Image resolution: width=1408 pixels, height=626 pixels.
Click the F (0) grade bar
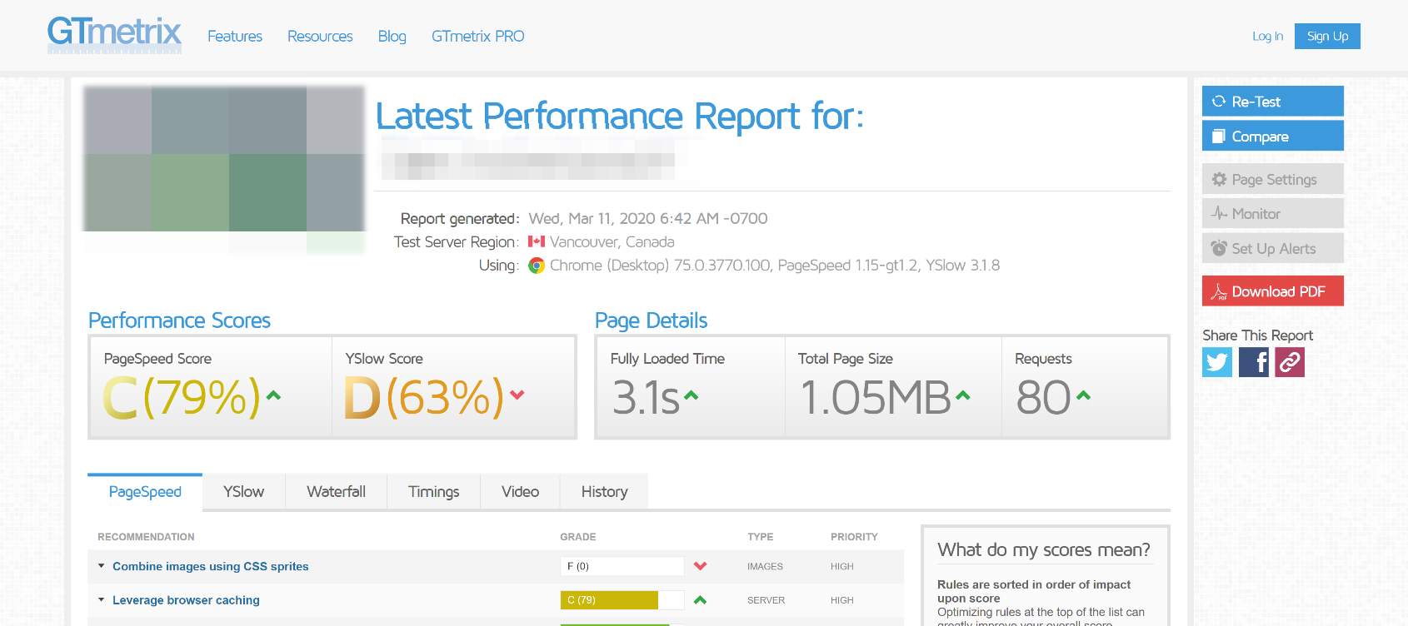[622, 566]
